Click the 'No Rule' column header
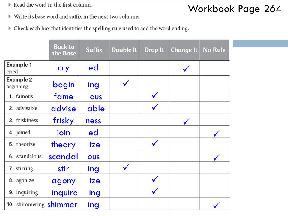Image resolution: width=288 pixels, height=216 pixels. (214, 50)
